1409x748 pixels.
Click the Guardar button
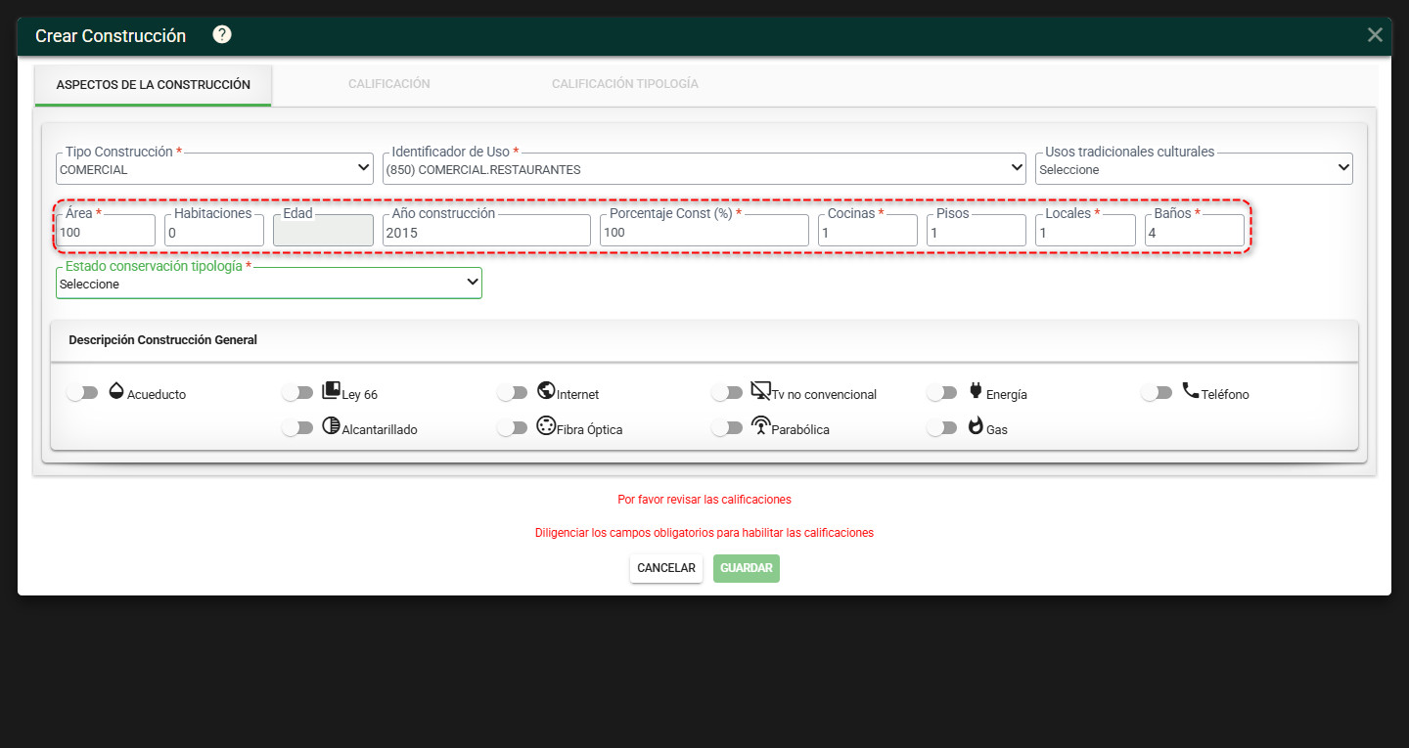point(747,568)
